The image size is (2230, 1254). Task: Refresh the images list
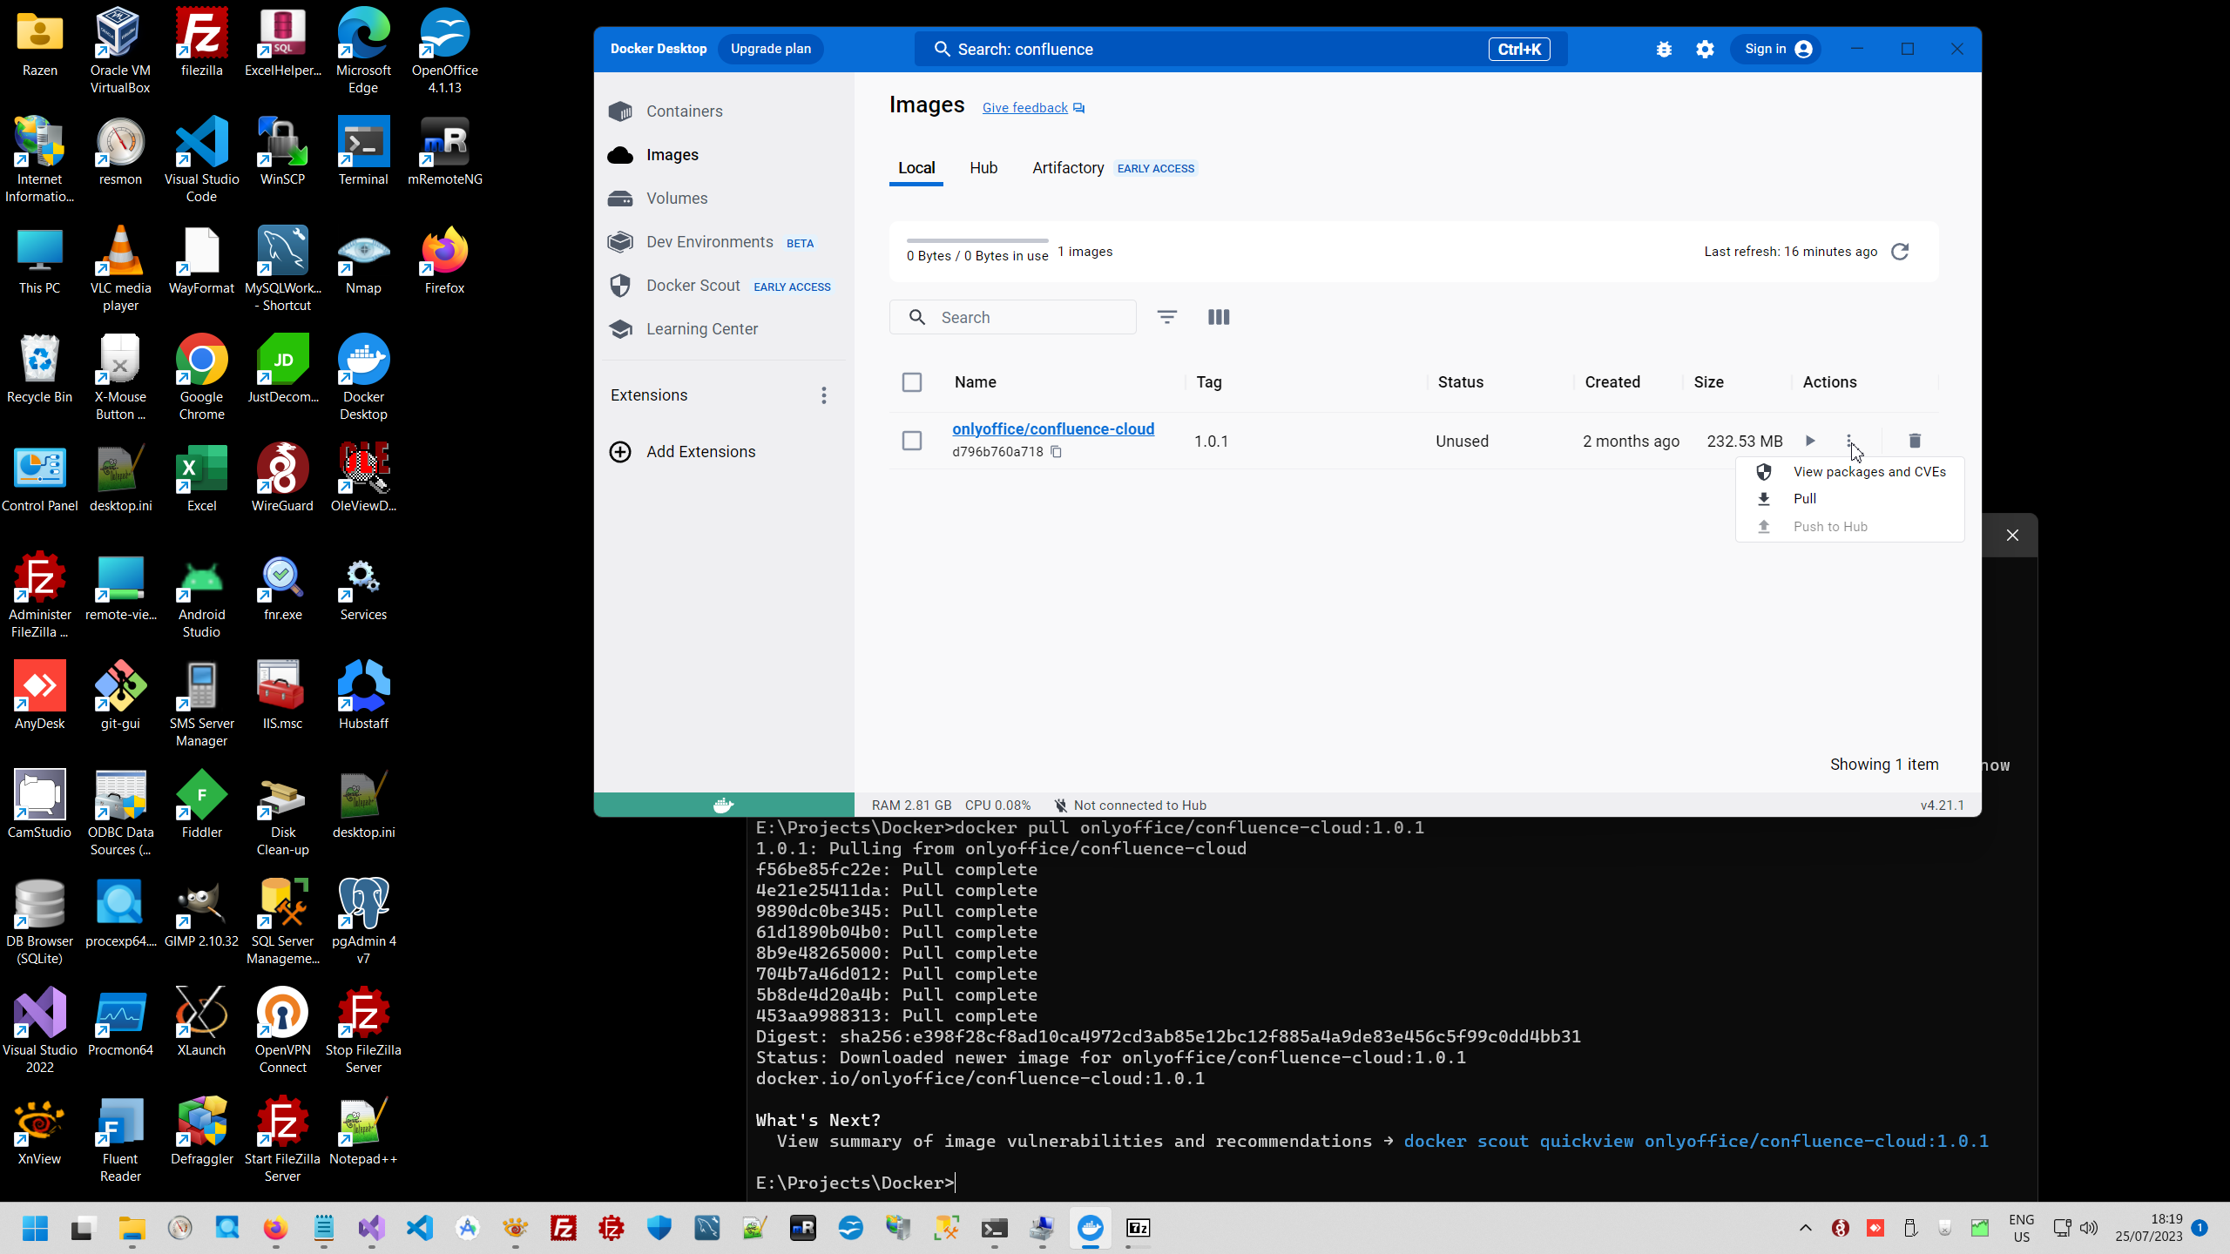pyautogui.click(x=1900, y=252)
